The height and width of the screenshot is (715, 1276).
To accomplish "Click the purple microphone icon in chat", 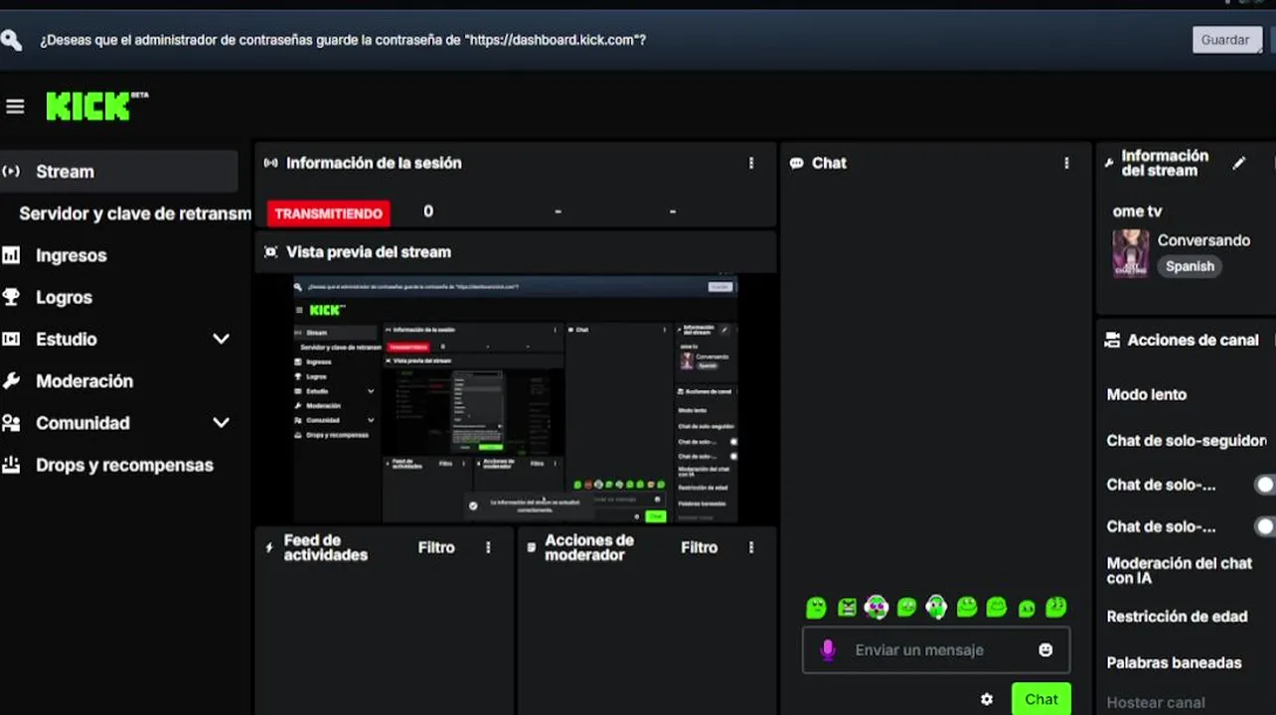I will 828,649.
